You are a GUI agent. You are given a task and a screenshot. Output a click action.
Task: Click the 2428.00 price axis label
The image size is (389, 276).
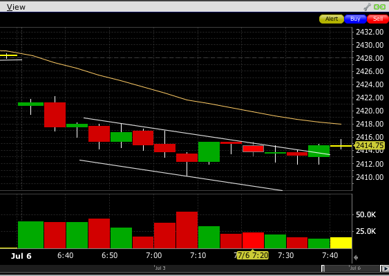tap(370, 58)
